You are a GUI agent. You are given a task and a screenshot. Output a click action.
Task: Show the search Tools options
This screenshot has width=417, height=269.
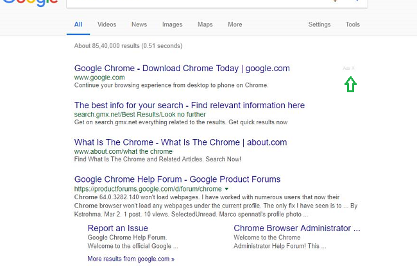pos(353,25)
